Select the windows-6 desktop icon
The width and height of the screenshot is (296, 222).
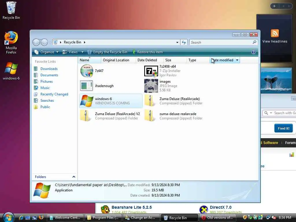[x=11, y=71]
